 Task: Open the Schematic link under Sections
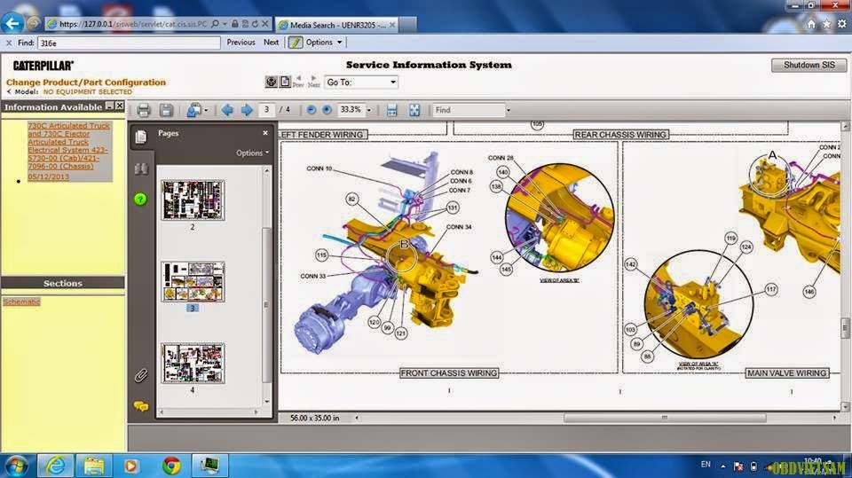[22, 302]
